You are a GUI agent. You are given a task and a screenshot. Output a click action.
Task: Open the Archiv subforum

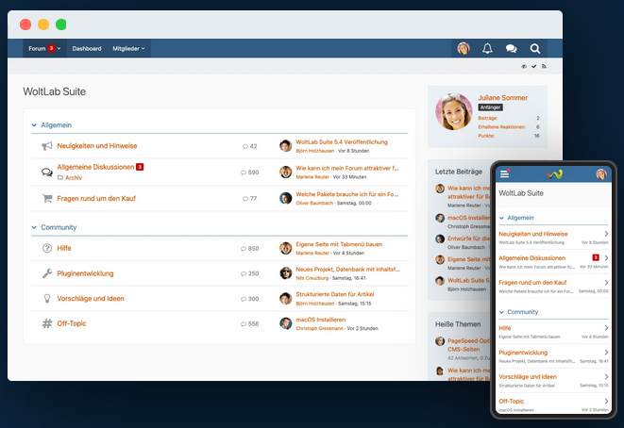[74, 177]
